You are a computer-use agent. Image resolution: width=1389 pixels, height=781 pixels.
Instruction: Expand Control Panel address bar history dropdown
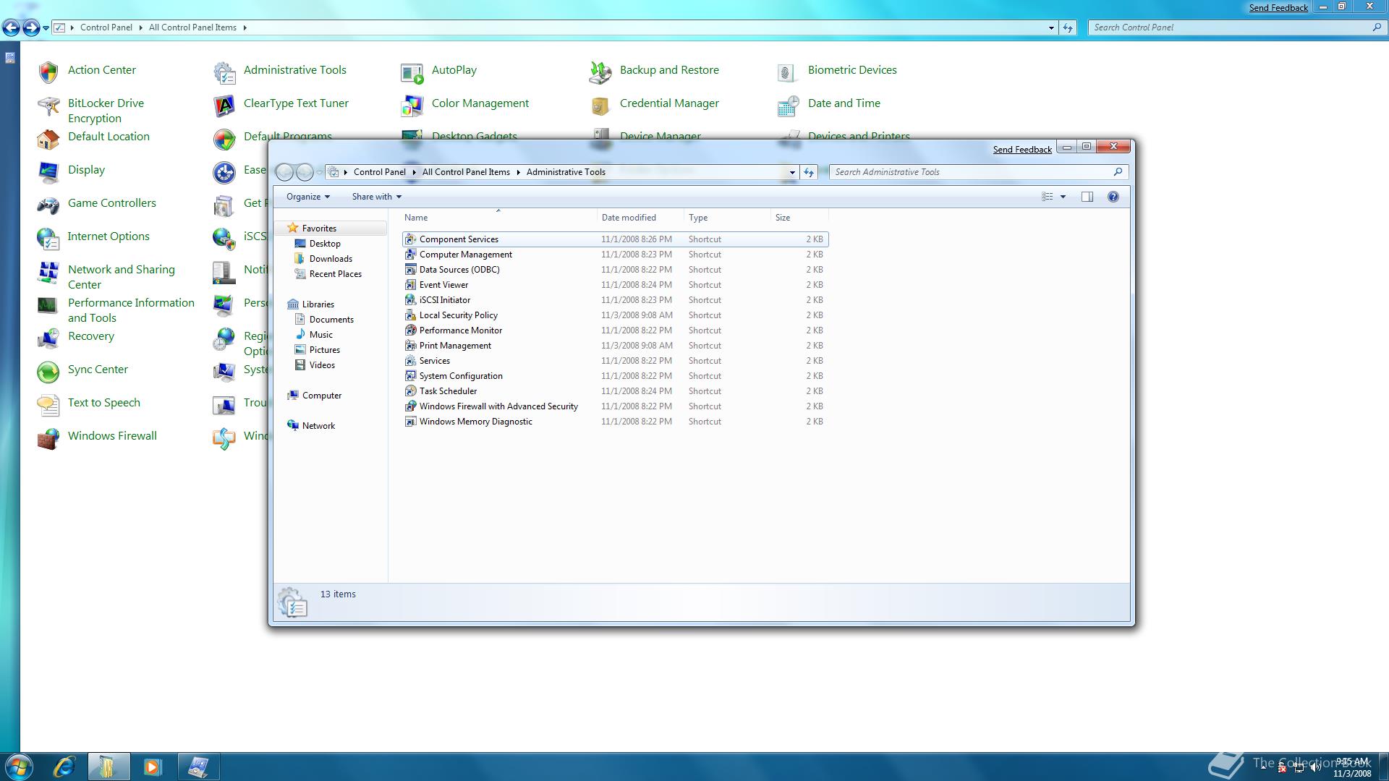point(1051,27)
